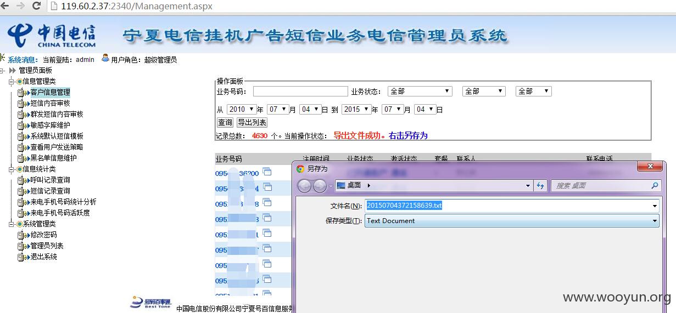Open 来电手机号码统计分析 in the tree

(x=63, y=202)
